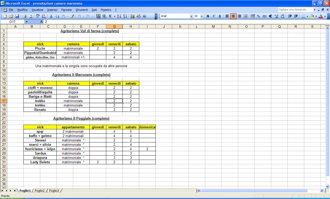Switch to the Foglio2 sheet tab
The image size is (330, 199).
40,191
